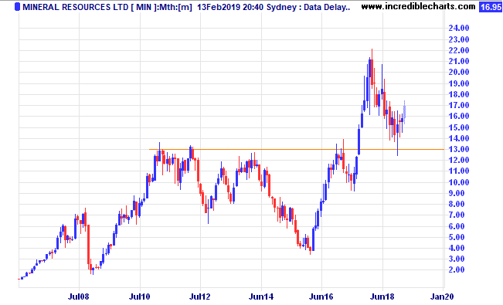Click the 8.00 price axis label

coord(457,204)
